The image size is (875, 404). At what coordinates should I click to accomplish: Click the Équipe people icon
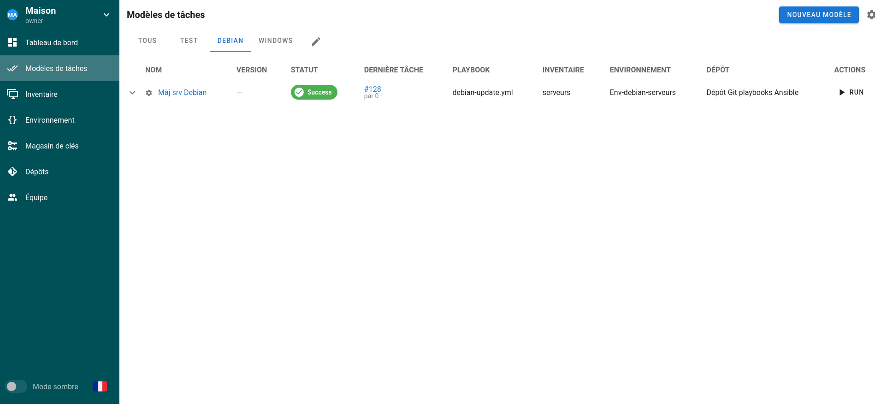(x=12, y=197)
